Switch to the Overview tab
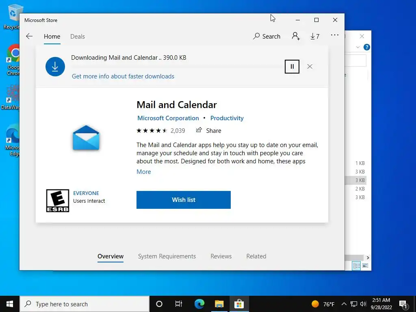This screenshot has height=312, width=416. [110, 256]
